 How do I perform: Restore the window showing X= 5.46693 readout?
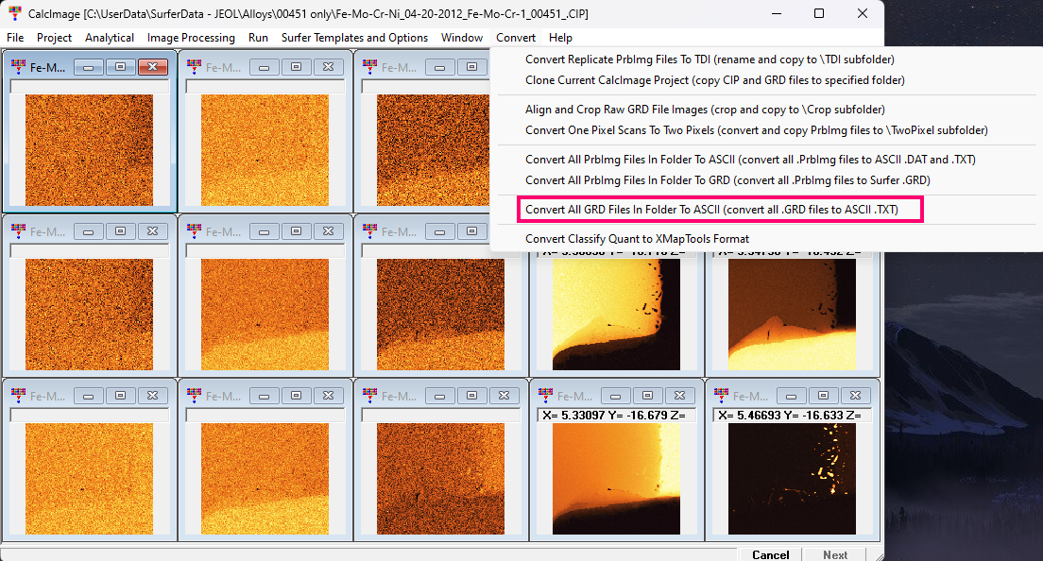[825, 397]
